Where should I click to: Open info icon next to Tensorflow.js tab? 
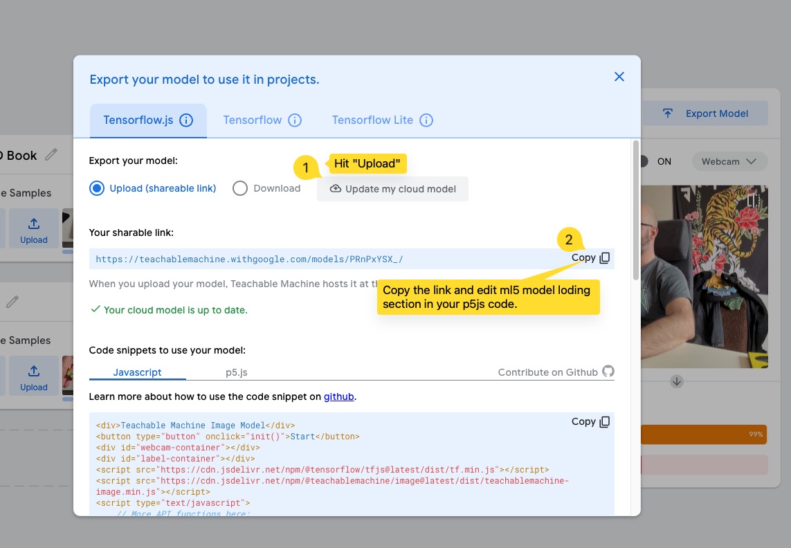[186, 120]
